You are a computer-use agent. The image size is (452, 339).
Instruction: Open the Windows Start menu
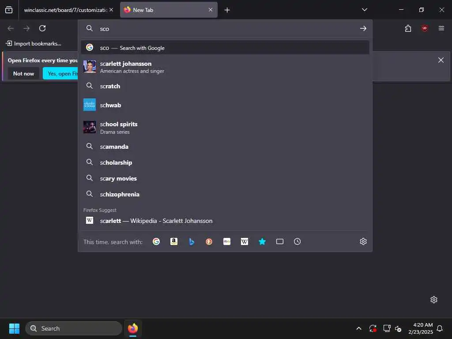point(15,328)
